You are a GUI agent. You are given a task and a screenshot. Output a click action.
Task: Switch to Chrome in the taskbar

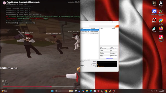(x=106, y=91)
